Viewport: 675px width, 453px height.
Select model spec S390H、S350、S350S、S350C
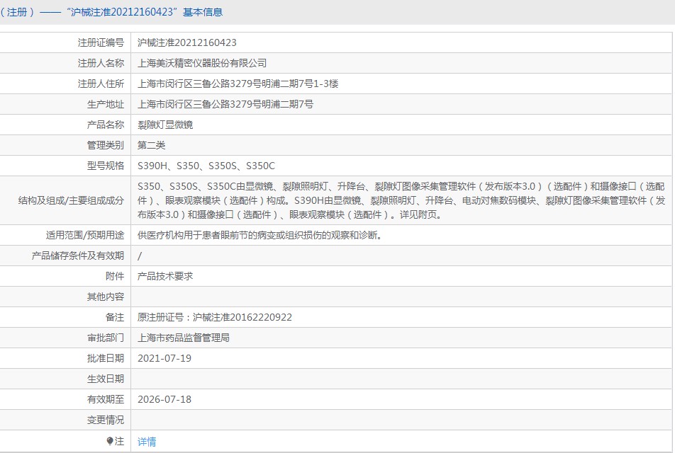point(206,166)
